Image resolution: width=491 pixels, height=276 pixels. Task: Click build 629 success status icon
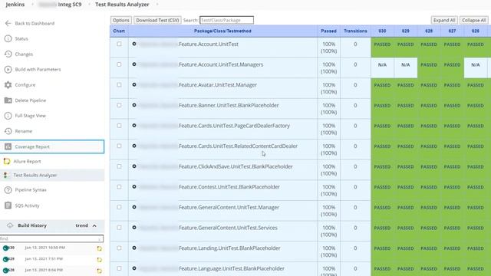5,259
